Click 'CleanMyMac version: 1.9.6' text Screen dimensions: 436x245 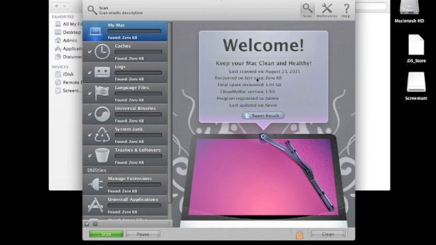pos(247,92)
